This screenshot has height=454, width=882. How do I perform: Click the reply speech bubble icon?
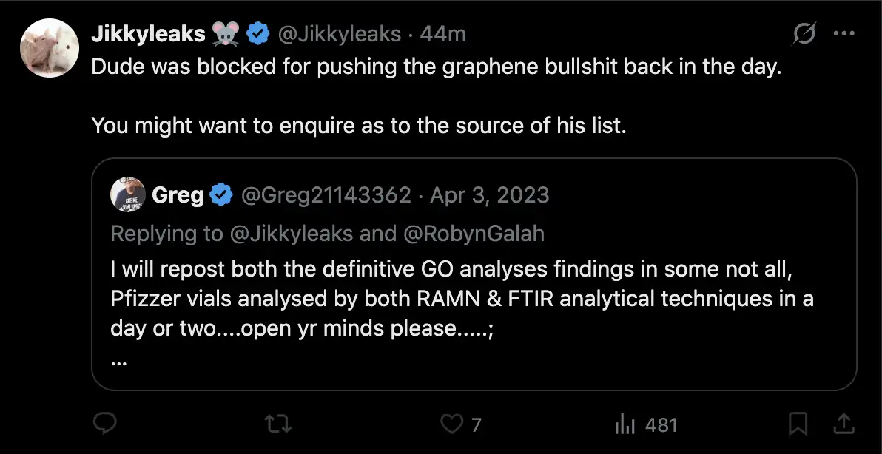[x=104, y=424]
